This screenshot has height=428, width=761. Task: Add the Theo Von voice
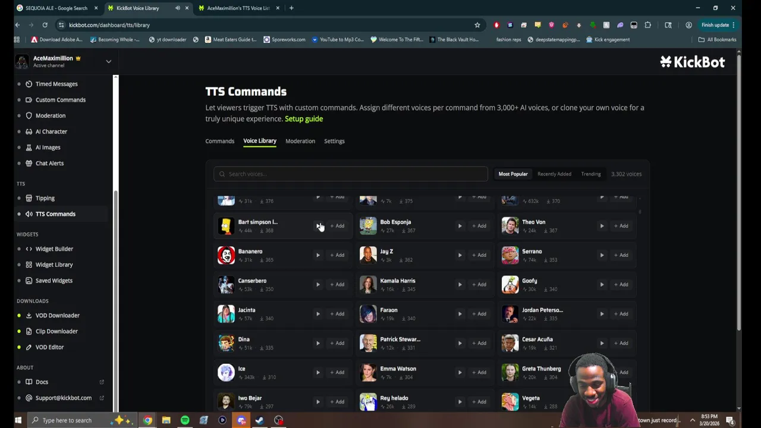click(621, 226)
